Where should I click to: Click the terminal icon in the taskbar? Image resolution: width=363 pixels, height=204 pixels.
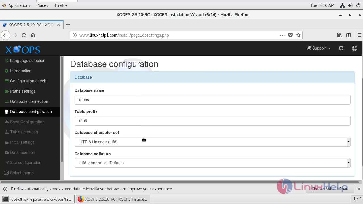click(5, 199)
